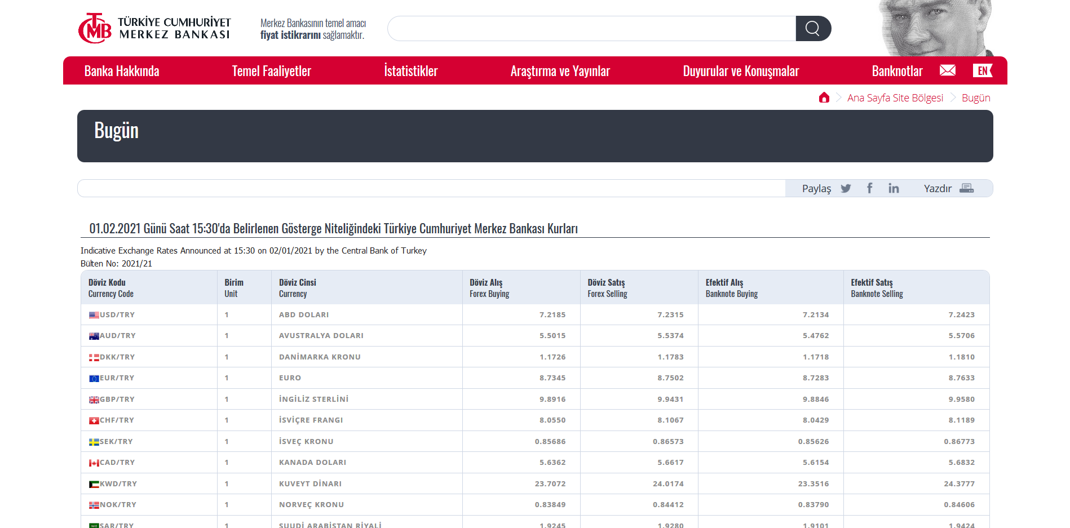Open the İstatistikler menu
This screenshot has width=1070, height=528.
coord(411,71)
